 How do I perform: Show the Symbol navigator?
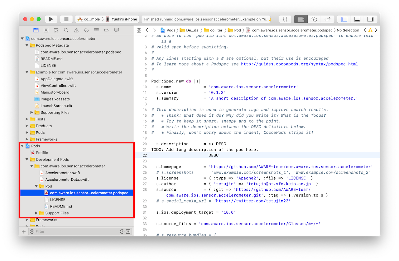point(56,30)
